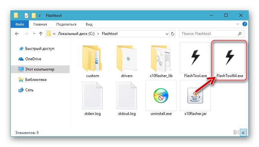Screen dimensions: 259x147
Task: Refresh the Flashtool folder view
Action: tap(173, 34)
